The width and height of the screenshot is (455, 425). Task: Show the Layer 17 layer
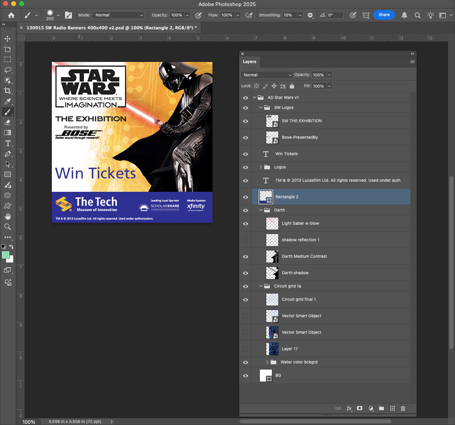pos(245,349)
